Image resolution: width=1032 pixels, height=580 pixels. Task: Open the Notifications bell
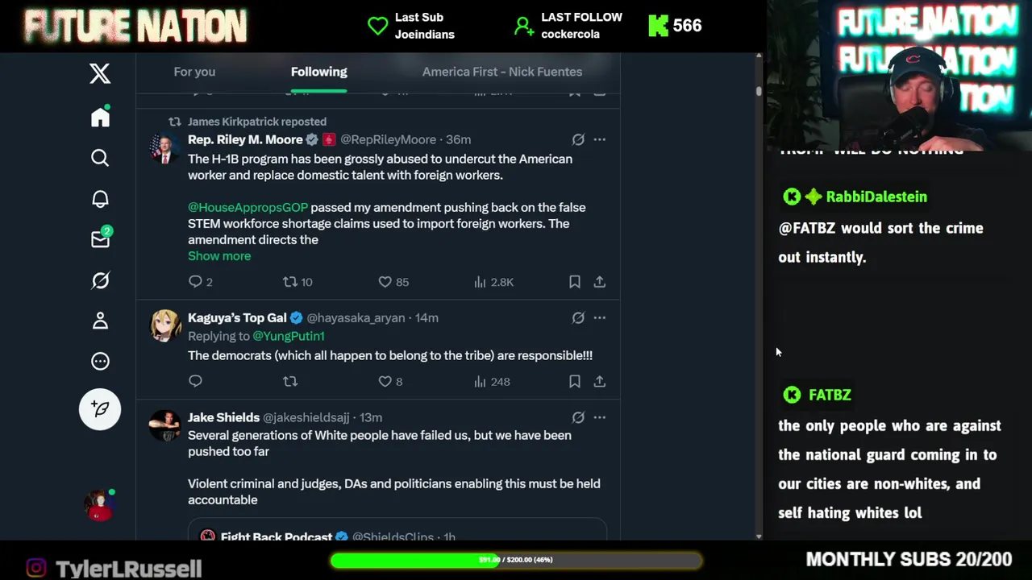[100, 199]
